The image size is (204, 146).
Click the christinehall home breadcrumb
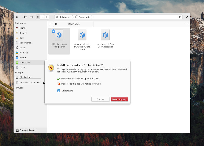click(x=63, y=17)
